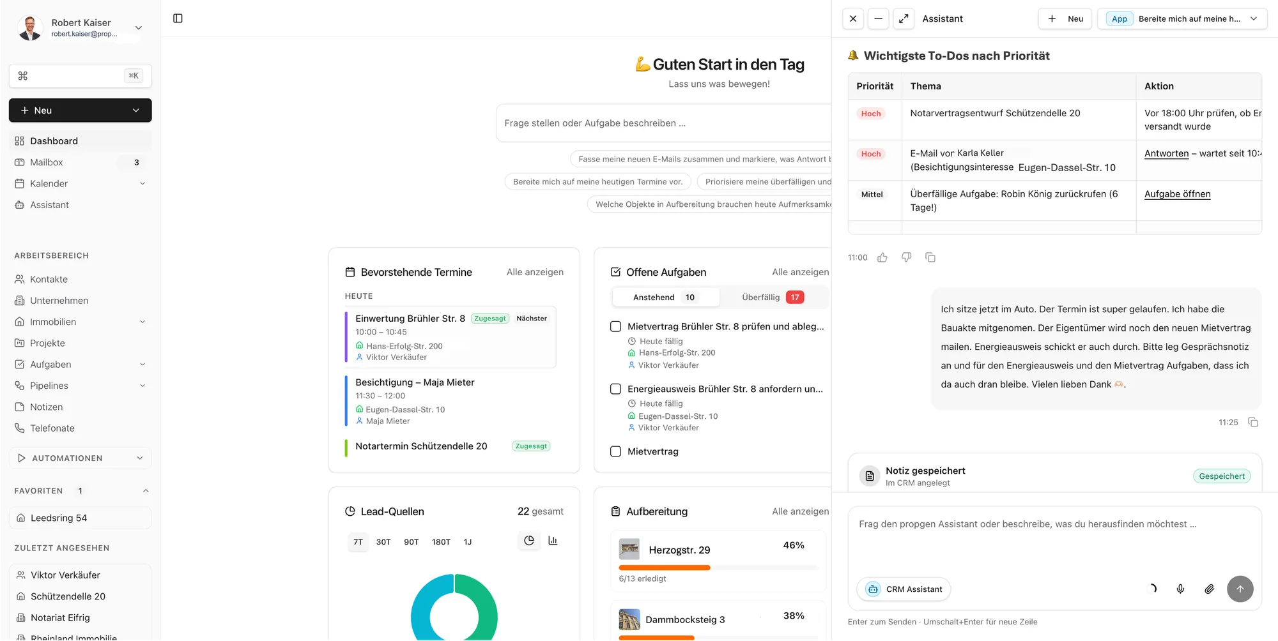Minimize the Assistant panel

(878, 19)
